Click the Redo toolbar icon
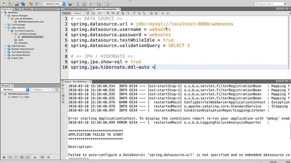The width and height of the screenshot is (291, 163). click(37, 4)
